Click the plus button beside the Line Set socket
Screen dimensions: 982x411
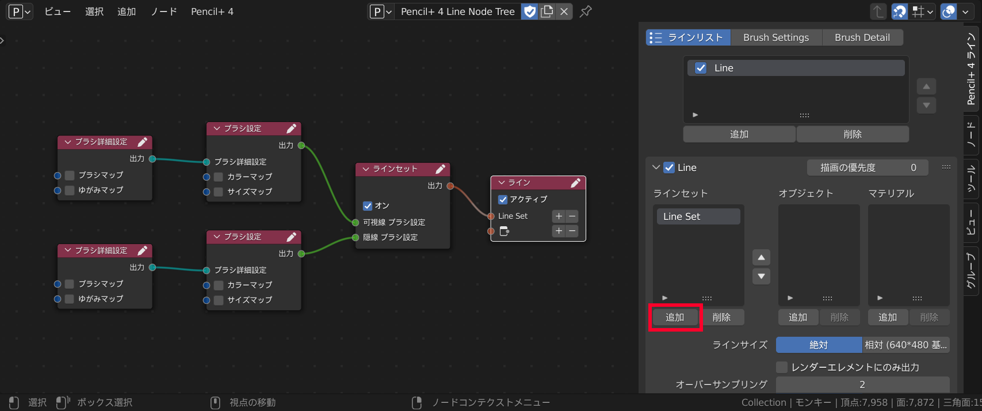[559, 216]
